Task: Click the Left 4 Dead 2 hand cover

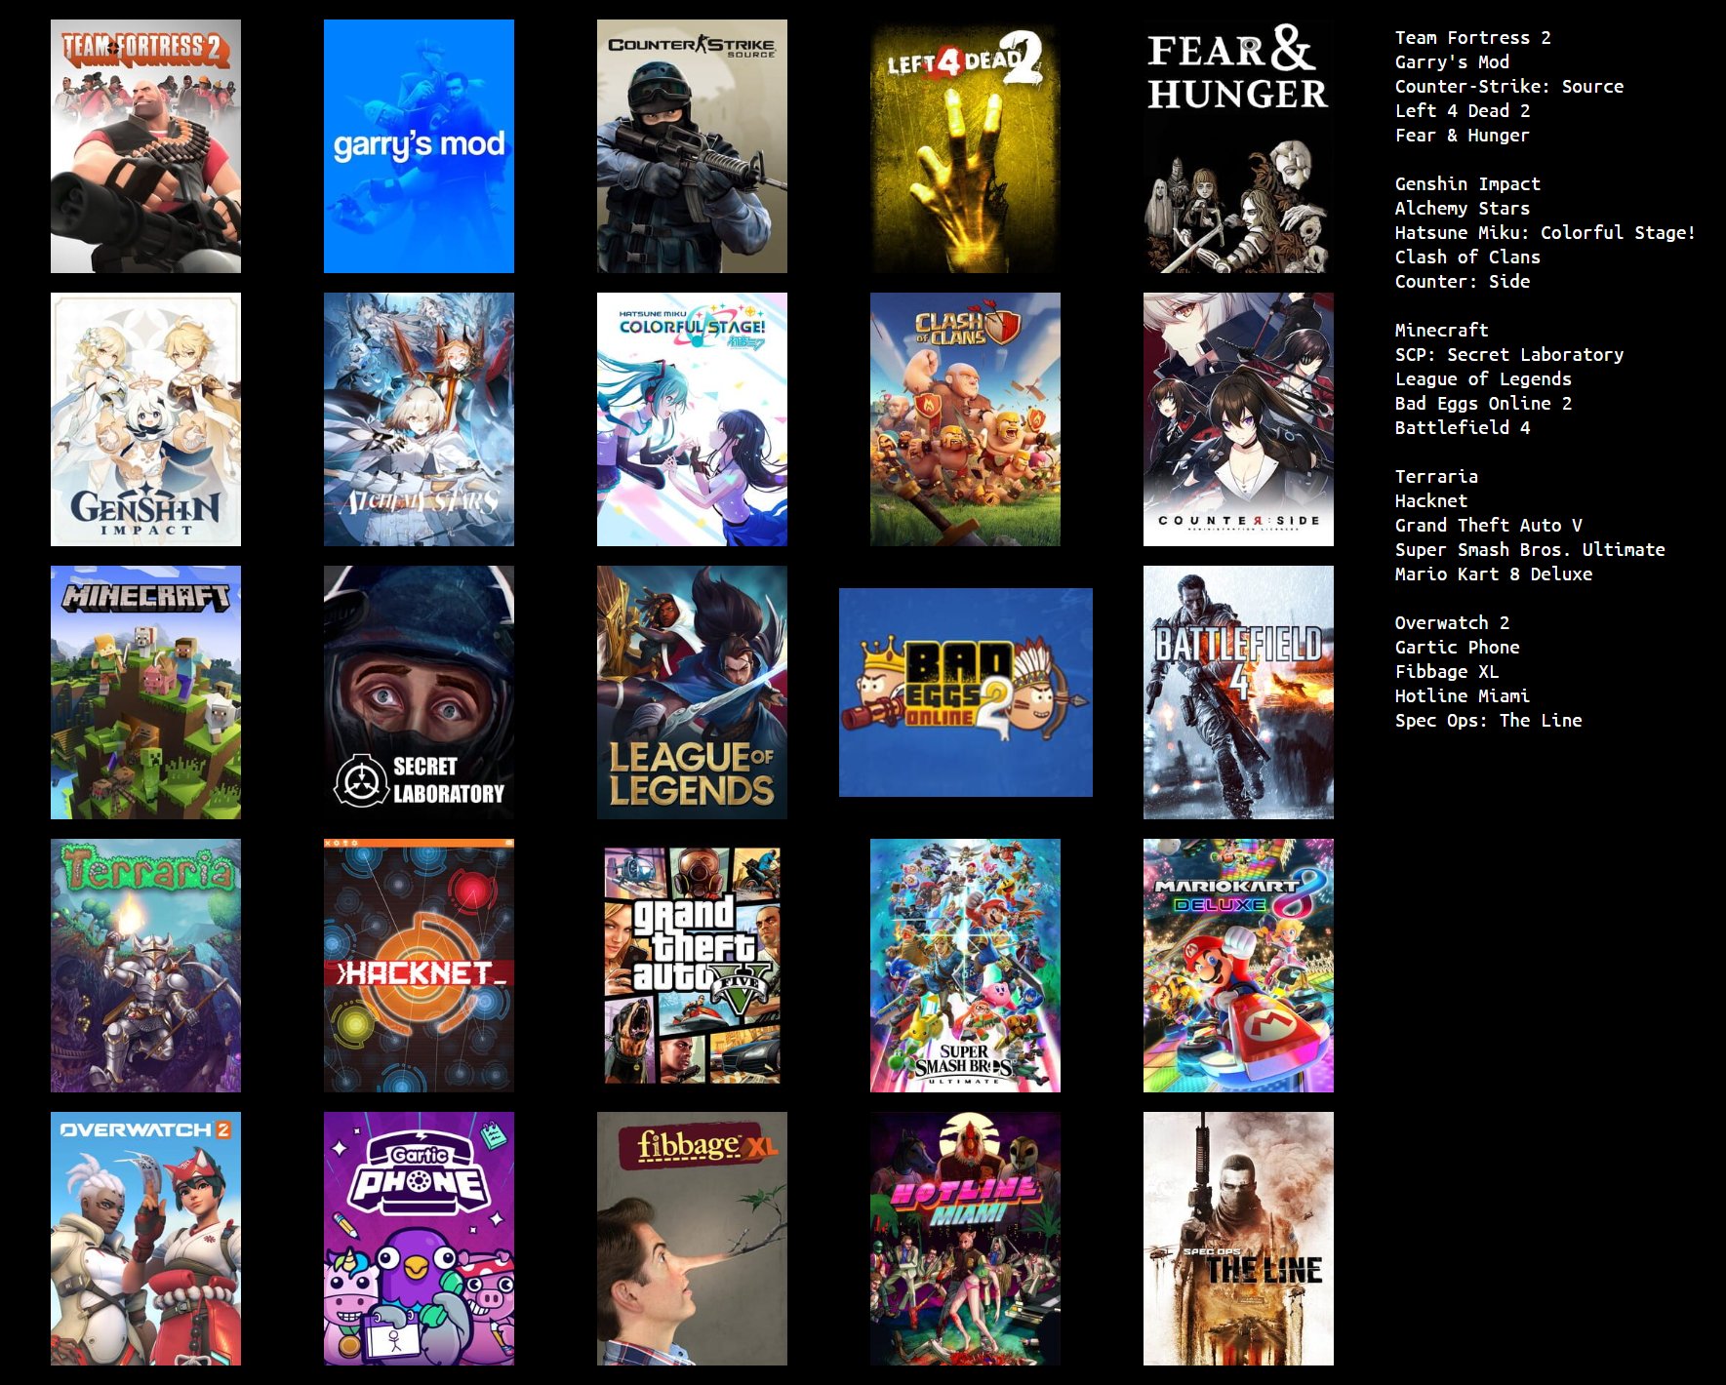Action: coord(965,146)
